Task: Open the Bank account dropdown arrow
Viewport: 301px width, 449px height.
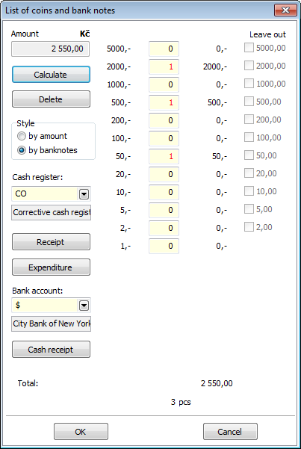Action: 84,306
